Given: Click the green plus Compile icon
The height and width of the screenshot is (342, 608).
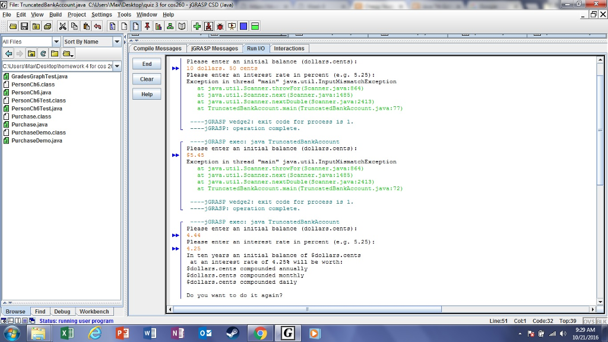Looking at the screenshot, I should (x=197, y=26).
